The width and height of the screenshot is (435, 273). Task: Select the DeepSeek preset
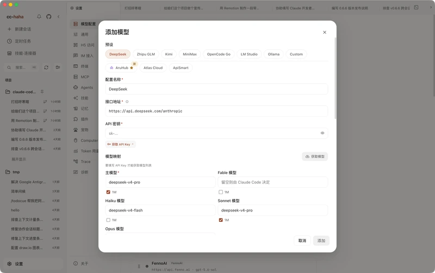[117, 54]
